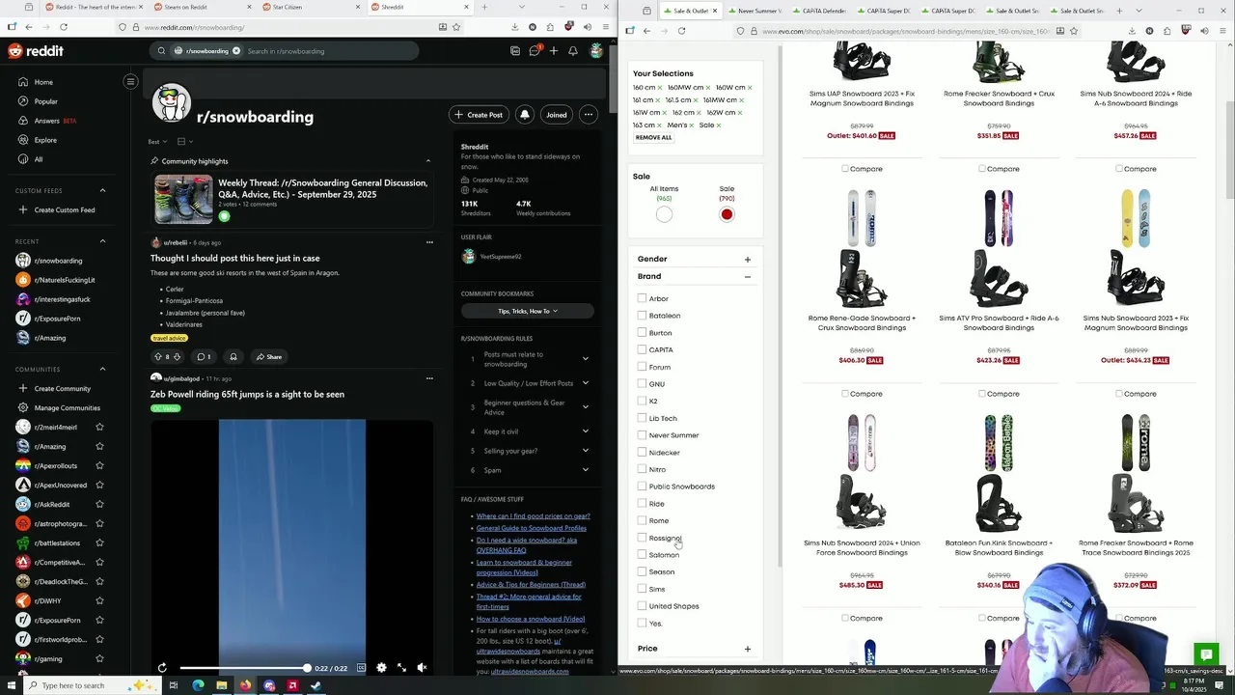Screen dimensions: 1235x695
Task: Expand the Spam rule
Action: [x=585, y=470]
